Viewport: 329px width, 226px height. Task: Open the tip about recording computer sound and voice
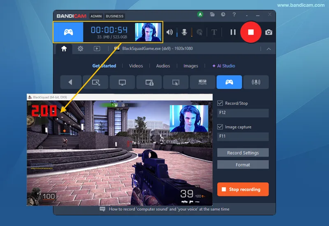(169, 209)
